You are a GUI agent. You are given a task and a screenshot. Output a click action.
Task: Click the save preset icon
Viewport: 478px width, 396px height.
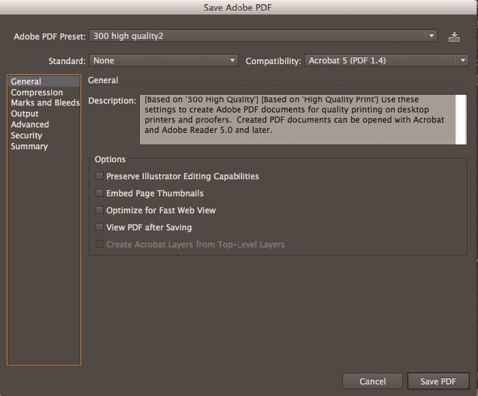coord(454,37)
